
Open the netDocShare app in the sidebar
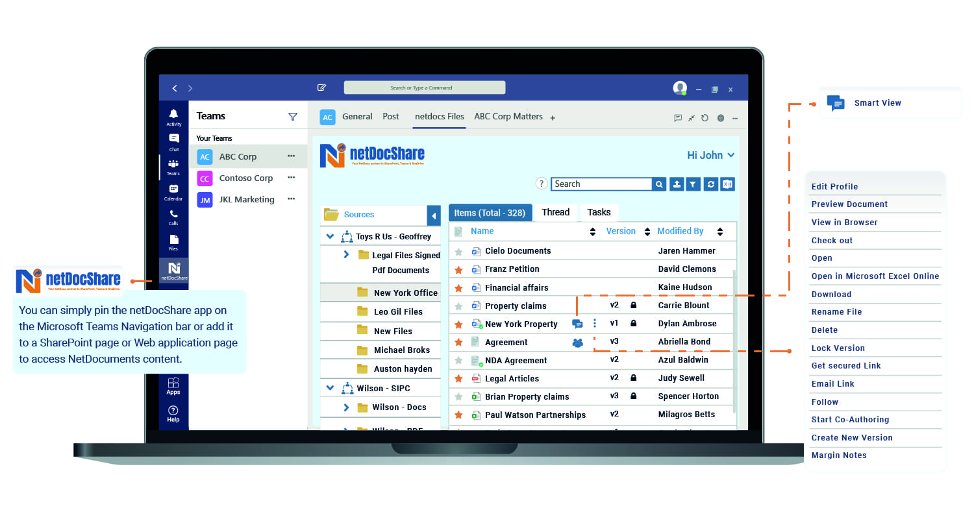(173, 271)
